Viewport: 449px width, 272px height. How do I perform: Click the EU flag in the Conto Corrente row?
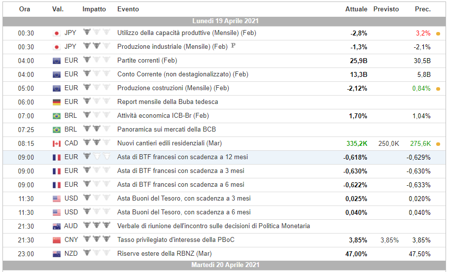56,74
